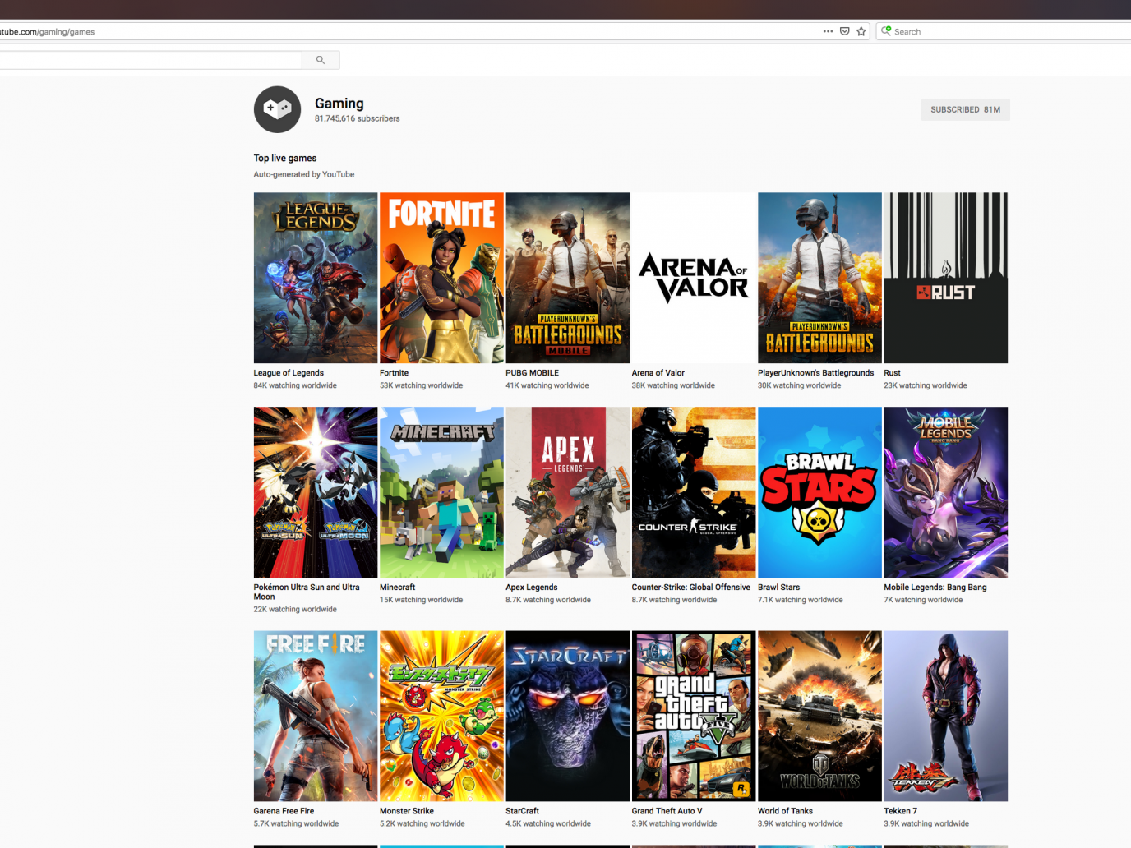This screenshot has height=848, width=1131.
Task: Open the Brawl Stars cover thumbnail
Action: tap(819, 492)
